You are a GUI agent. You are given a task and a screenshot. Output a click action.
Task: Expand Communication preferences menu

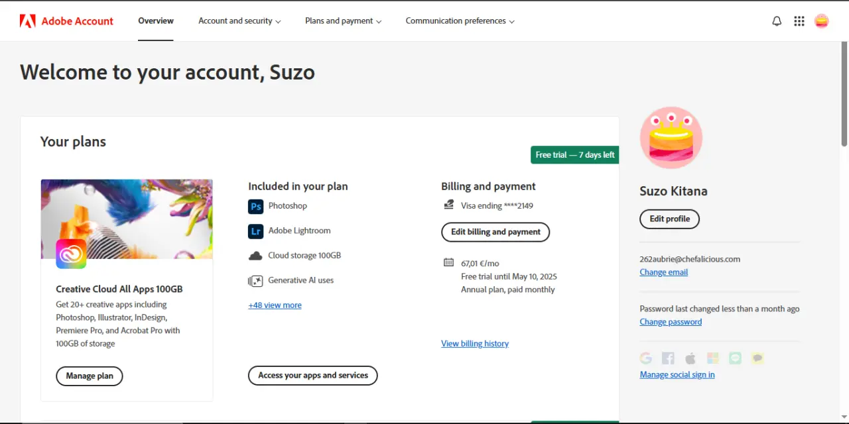(460, 21)
